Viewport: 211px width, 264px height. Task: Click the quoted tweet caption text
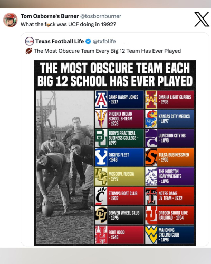[x=107, y=51]
